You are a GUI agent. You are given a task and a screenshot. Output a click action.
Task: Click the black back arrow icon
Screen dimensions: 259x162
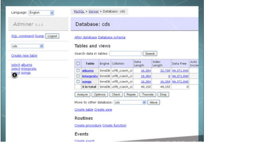(14, 75)
